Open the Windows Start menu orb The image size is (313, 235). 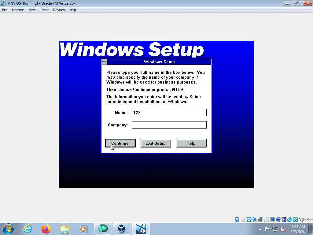[x=8, y=229]
